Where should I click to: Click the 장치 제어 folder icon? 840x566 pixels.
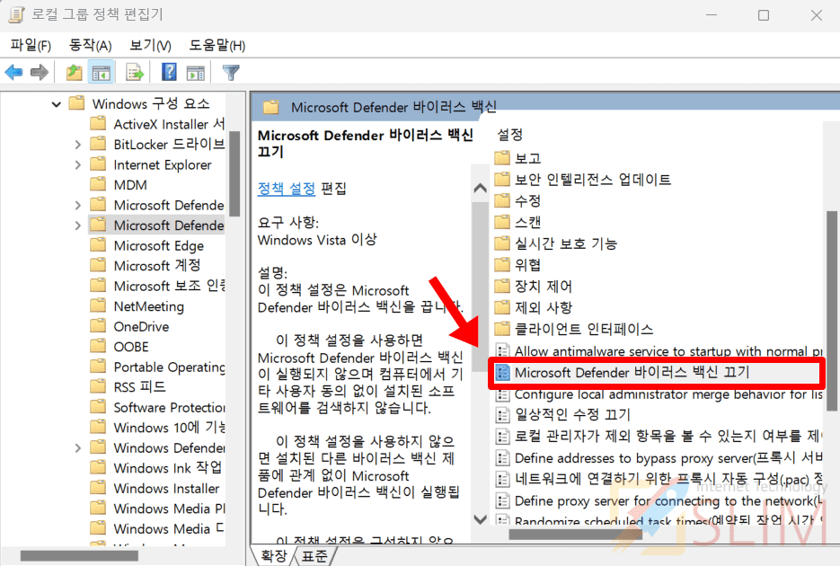point(502,286)
